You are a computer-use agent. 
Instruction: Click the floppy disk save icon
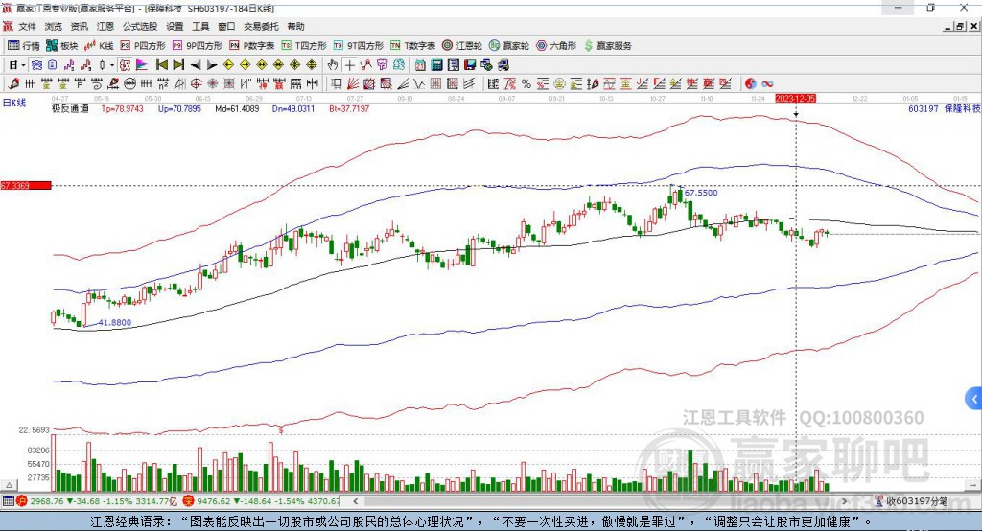click(470, 64)
